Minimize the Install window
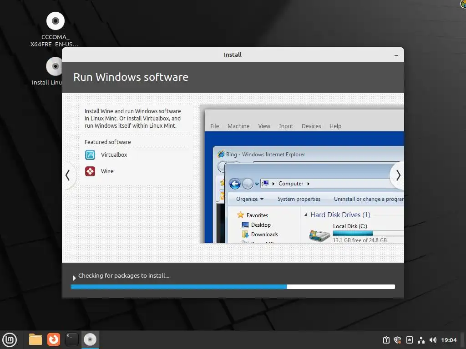466x349 pixels. (x=396, y=55)
